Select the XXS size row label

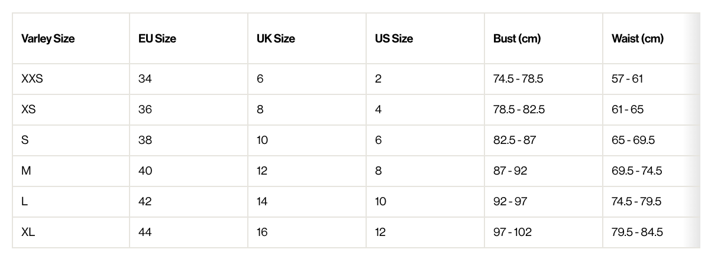pos(32,78)
